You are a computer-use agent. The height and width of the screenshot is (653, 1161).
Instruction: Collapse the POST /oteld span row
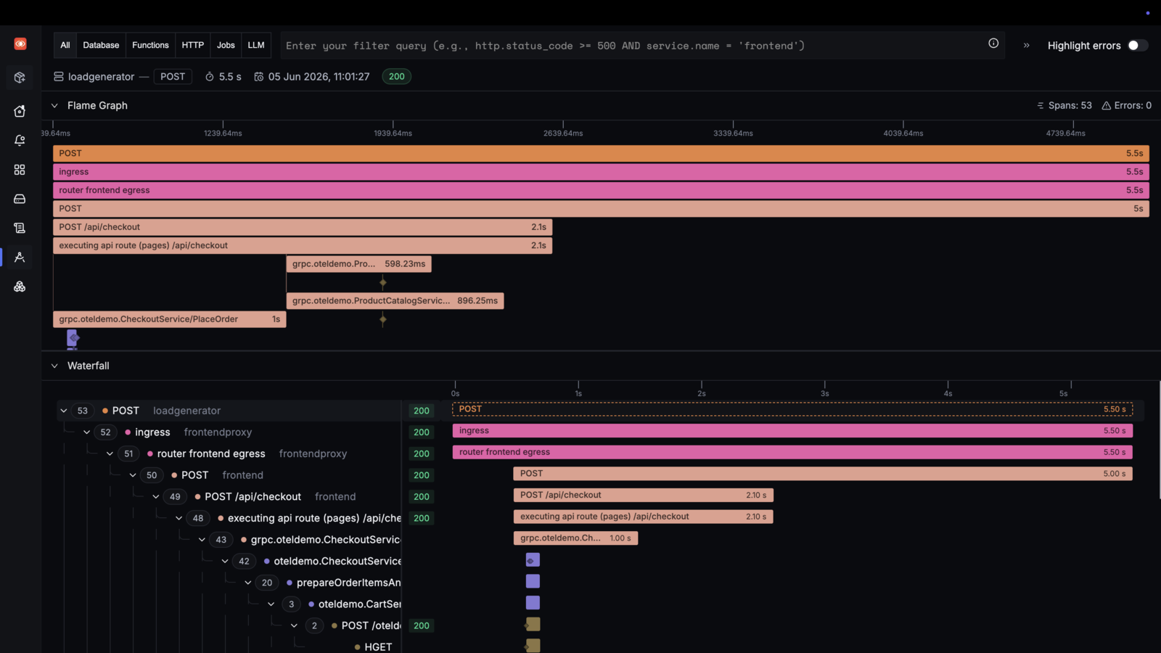coord(294,625)
